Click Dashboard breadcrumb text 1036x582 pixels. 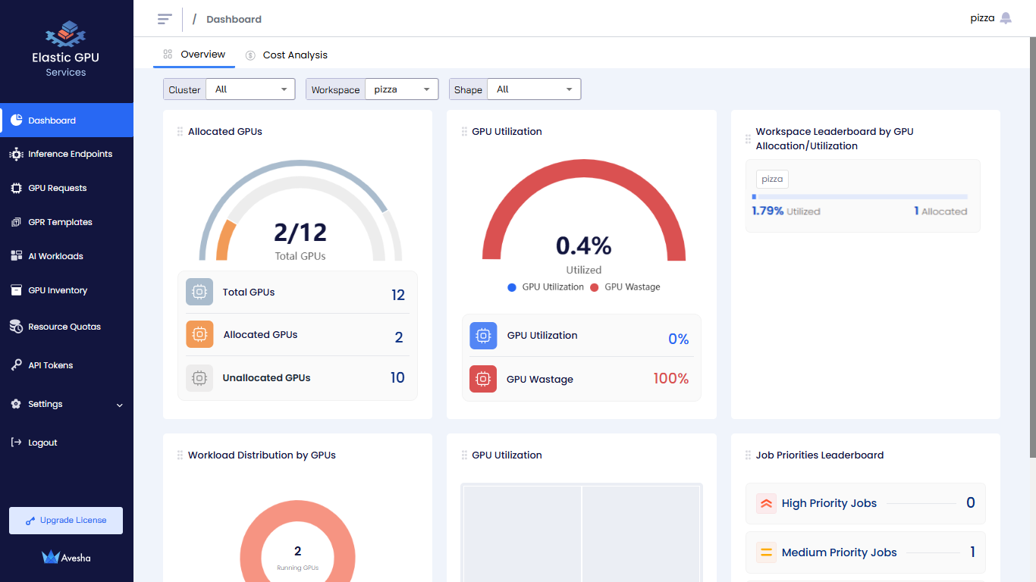[x=234, y=19]
